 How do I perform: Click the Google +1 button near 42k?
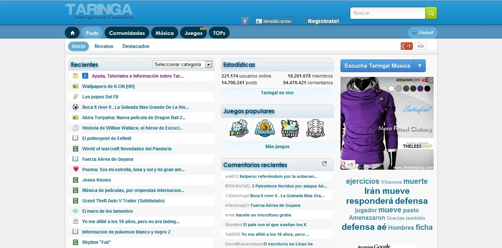pos(406,46)
